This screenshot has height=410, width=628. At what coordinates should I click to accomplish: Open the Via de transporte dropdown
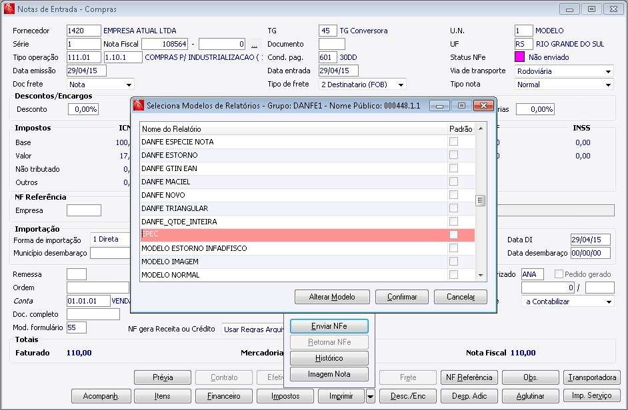(x=609, y=71)
